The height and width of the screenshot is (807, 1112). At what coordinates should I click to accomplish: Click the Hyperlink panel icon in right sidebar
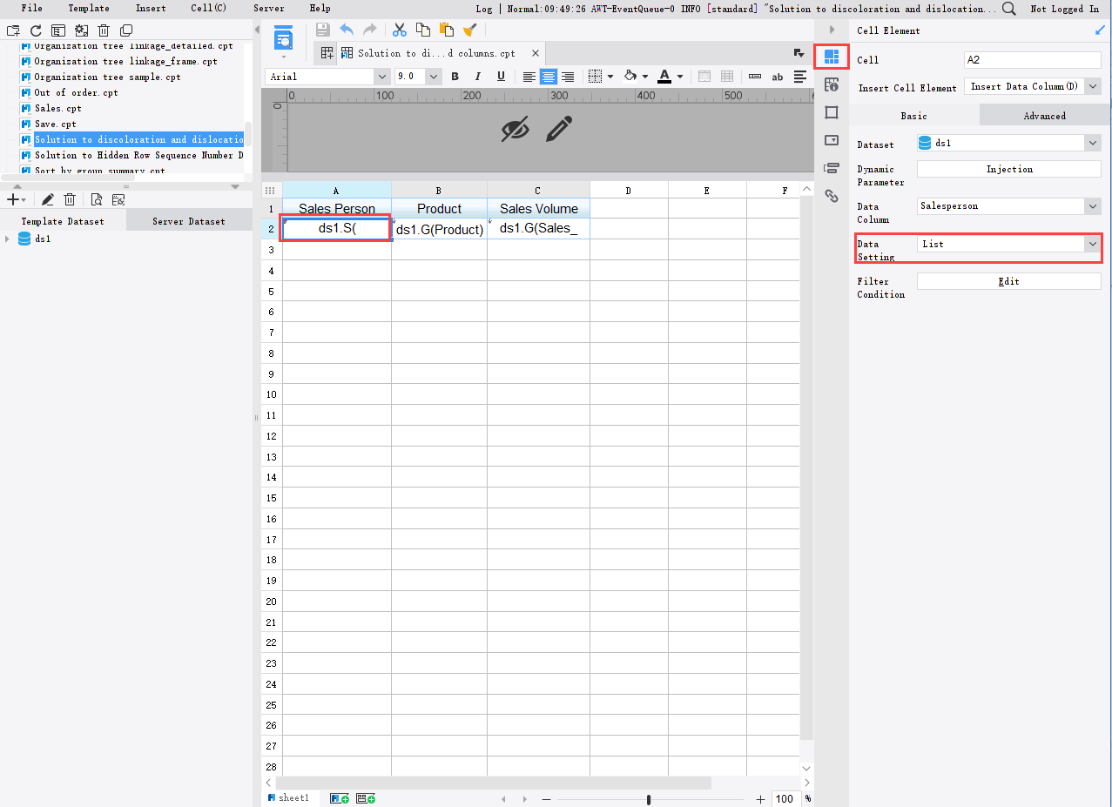click(x=832, y=197)
